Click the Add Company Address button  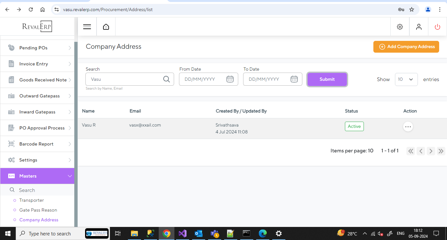point(406,47)
